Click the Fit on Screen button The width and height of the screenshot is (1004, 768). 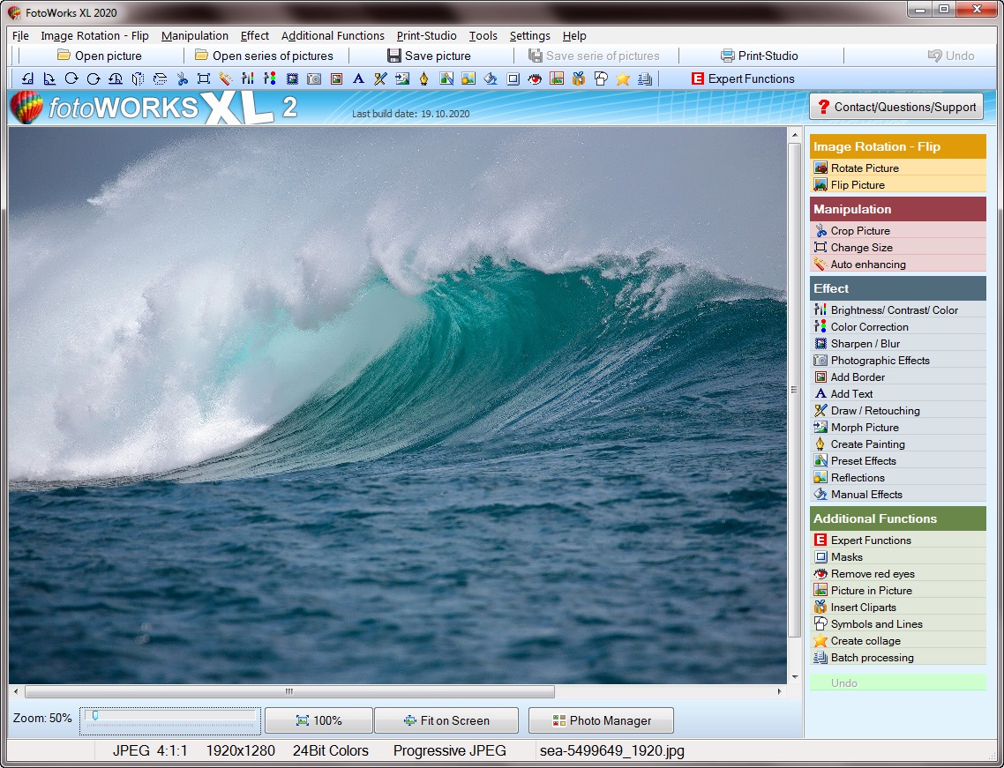click(x=446, y=720)
